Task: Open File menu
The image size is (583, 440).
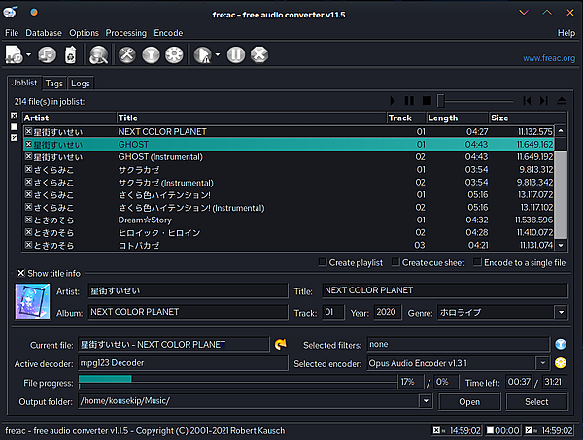Action: 12,33
